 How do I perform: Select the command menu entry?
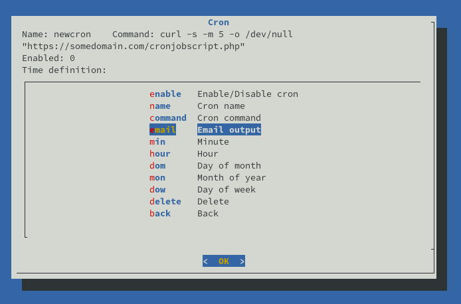168,118
